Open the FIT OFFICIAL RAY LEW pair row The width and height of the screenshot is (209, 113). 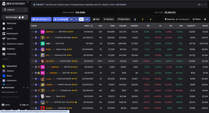(x=119, y=102)
